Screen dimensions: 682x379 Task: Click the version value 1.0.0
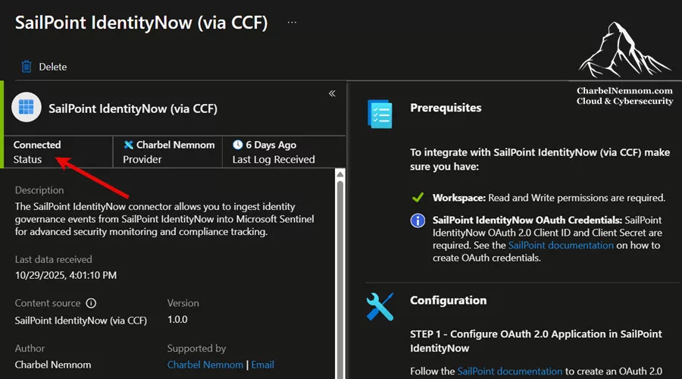(x=177, y=320)
